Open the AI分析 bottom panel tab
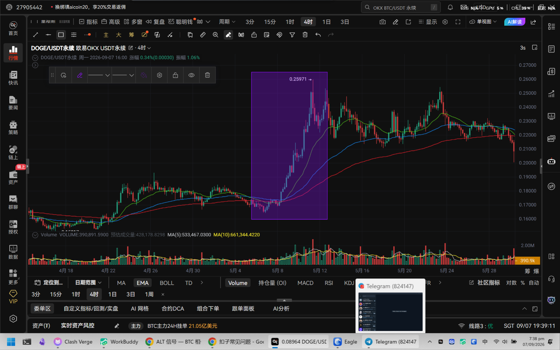Image resolution: width=560 pixels, height=350 pixels. click(x=281, y=309)
